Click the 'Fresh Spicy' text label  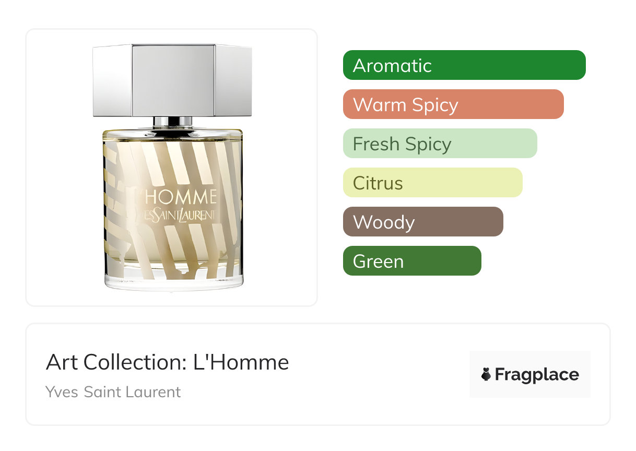click(x=402, y=144)
